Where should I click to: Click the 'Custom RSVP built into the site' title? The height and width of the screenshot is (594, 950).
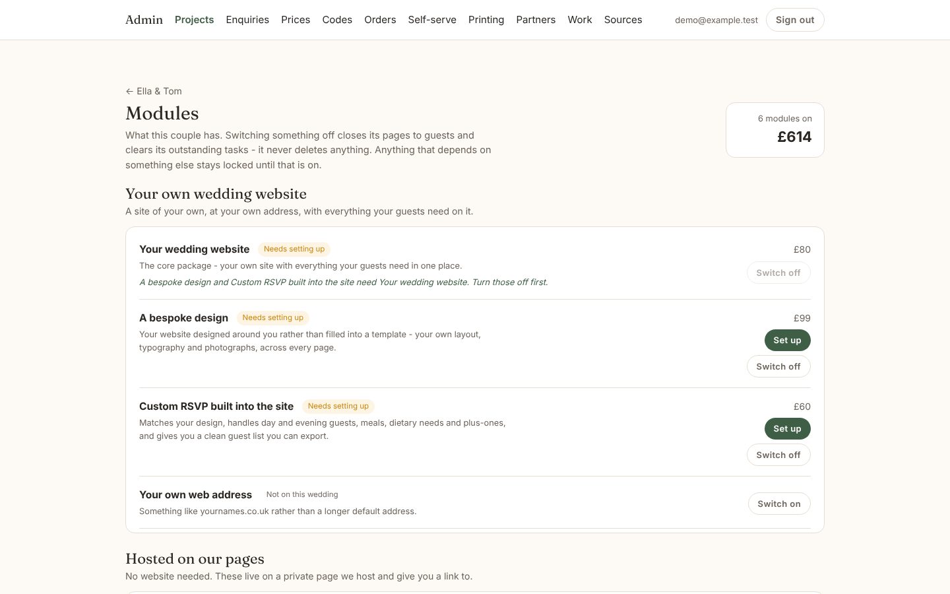tap(216, 406)
